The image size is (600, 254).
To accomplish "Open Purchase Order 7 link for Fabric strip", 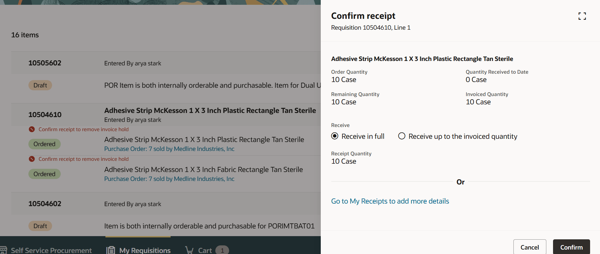I will (x=169, y=179).
